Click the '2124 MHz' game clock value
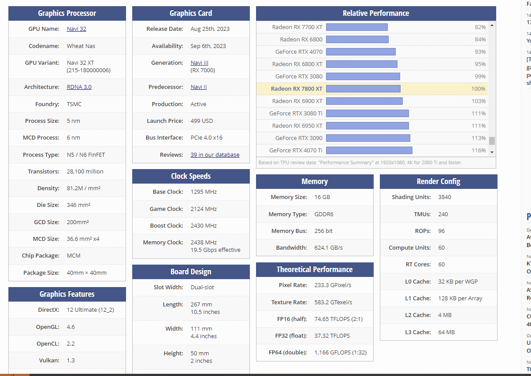This screenshot has width=531, height=376. click(204, 209)
